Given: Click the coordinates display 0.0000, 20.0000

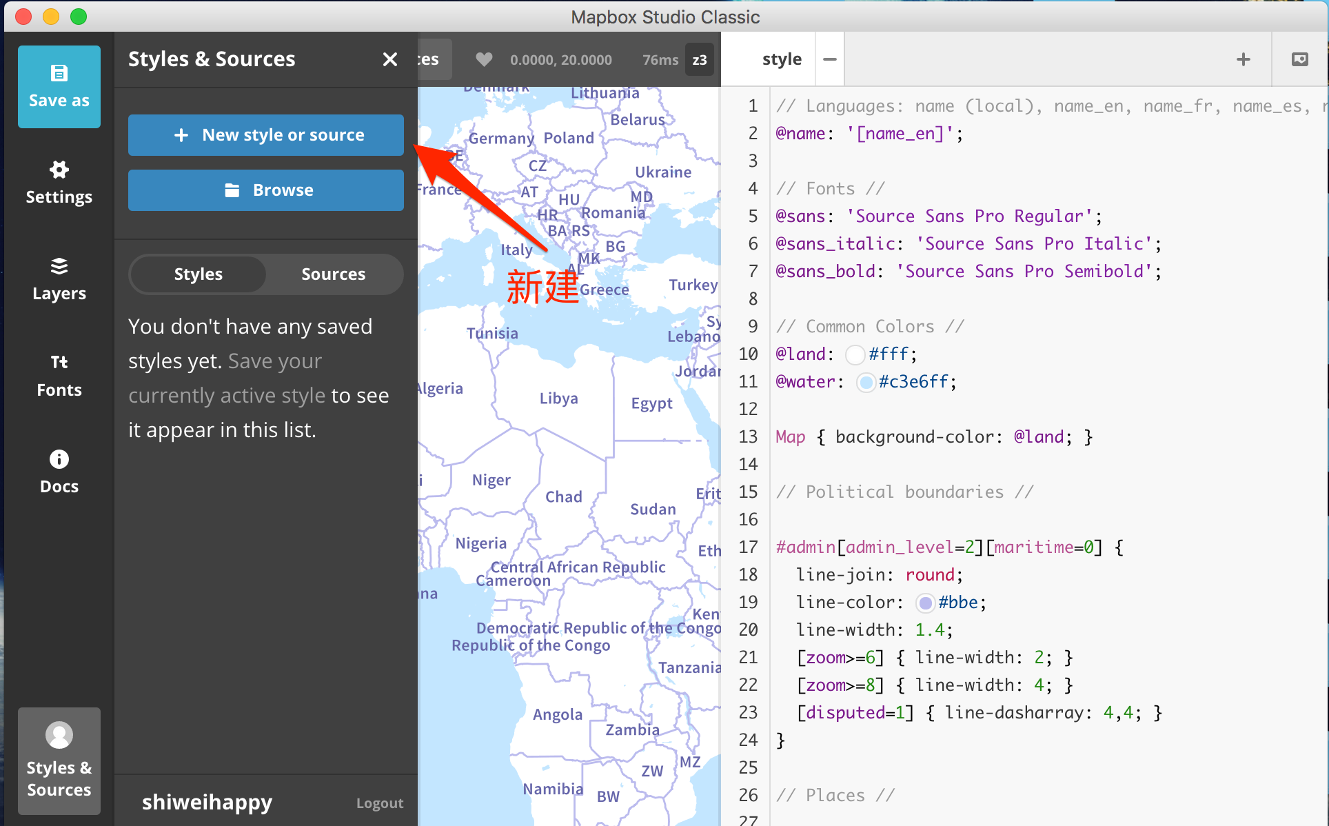Looking at the screenshot, I should [560, 60].
